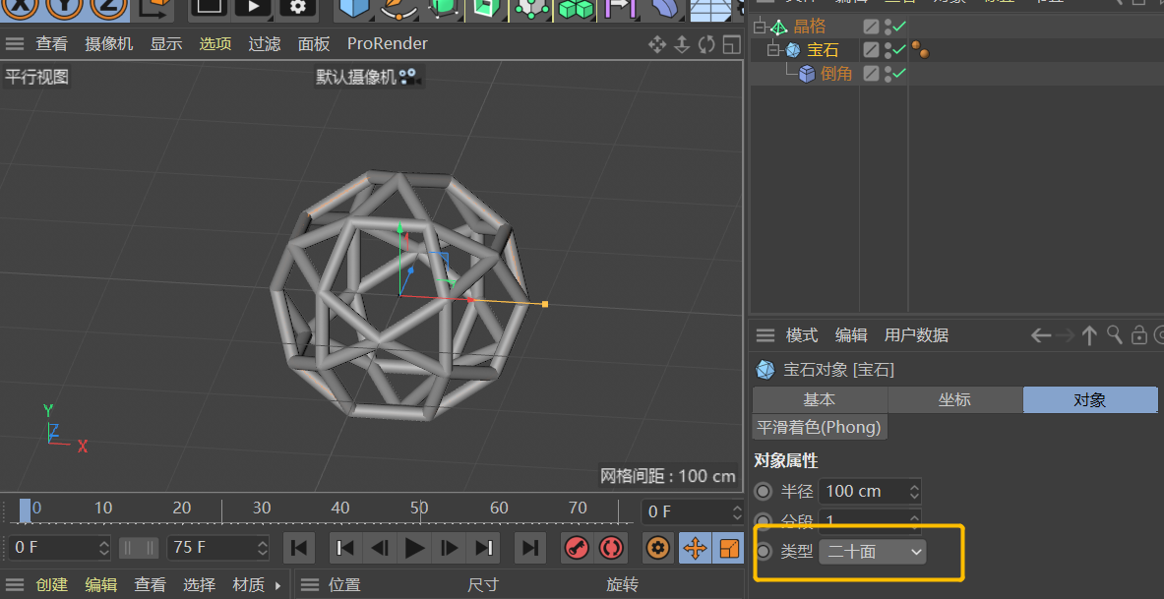
Task: Collapse the 晶格 tree node
Action: click(x=759, y=27)
